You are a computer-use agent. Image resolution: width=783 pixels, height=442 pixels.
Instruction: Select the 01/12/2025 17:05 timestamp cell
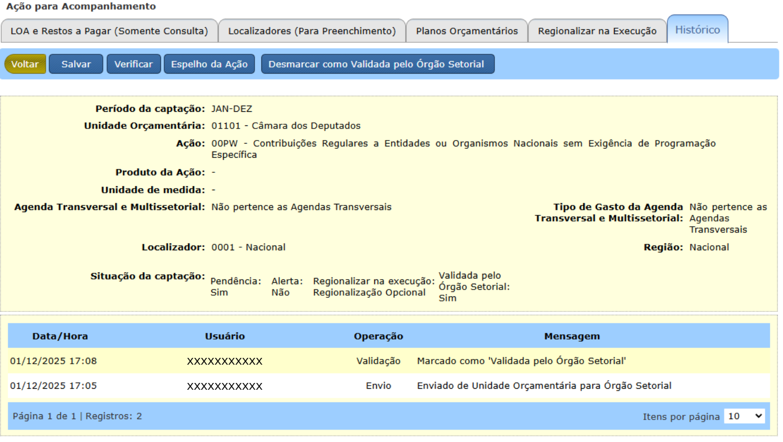[x=53, y=386]
